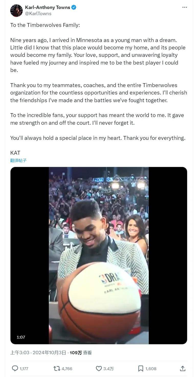Click the reply speech bubble icon
194x377 pixels.
(15, 368)
